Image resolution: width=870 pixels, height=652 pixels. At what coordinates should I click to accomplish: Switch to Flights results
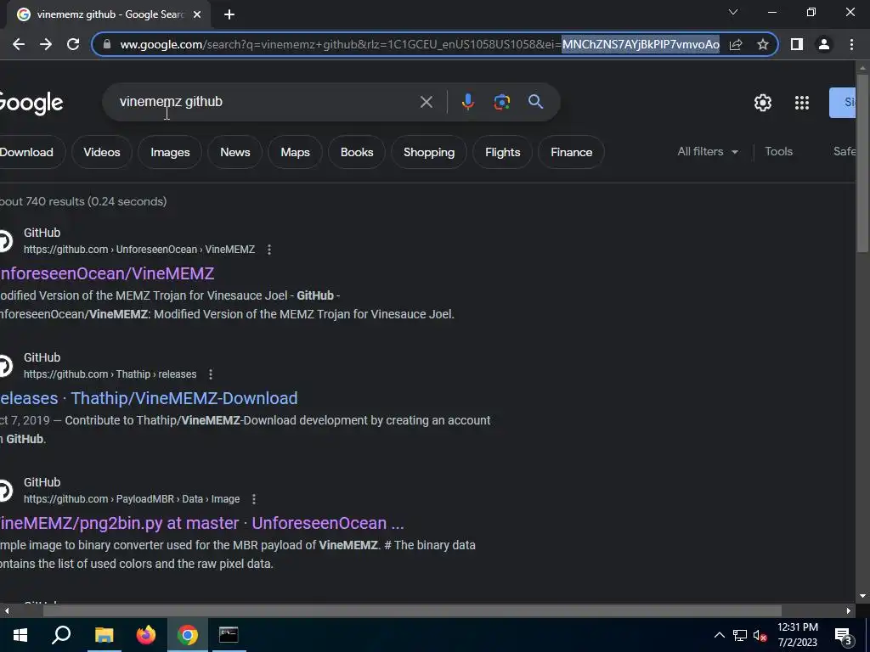click(x=503, y=152)
